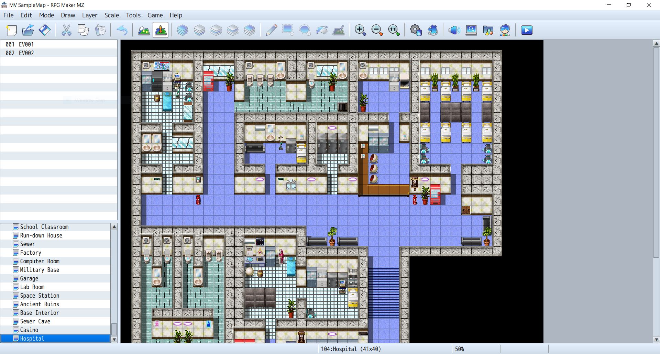Click the map canvas scroll-up arrow

(x=656, y=44)
